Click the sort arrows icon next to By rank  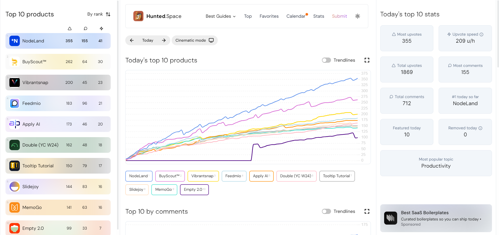point(108,14)
